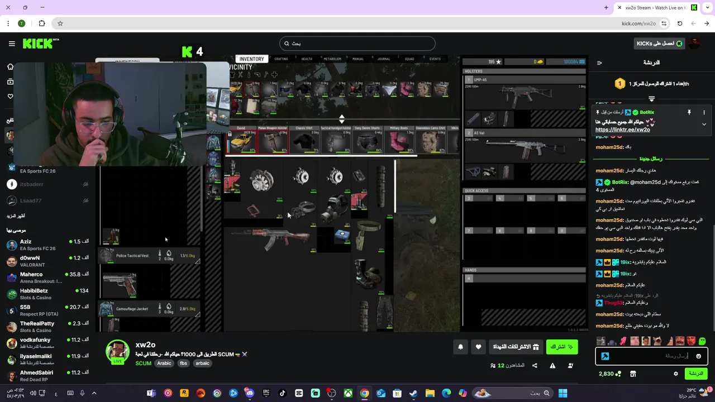Click the Get KICKs button
The width and height of the screenshot is (715, 402).
click(659, 44)
